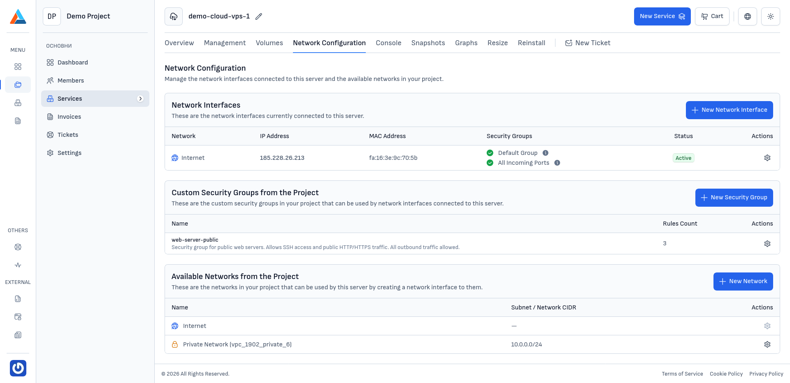Screen dimensions: 790x383
Task: Show info for All Incoming Ports group
Action: [557, 163]
